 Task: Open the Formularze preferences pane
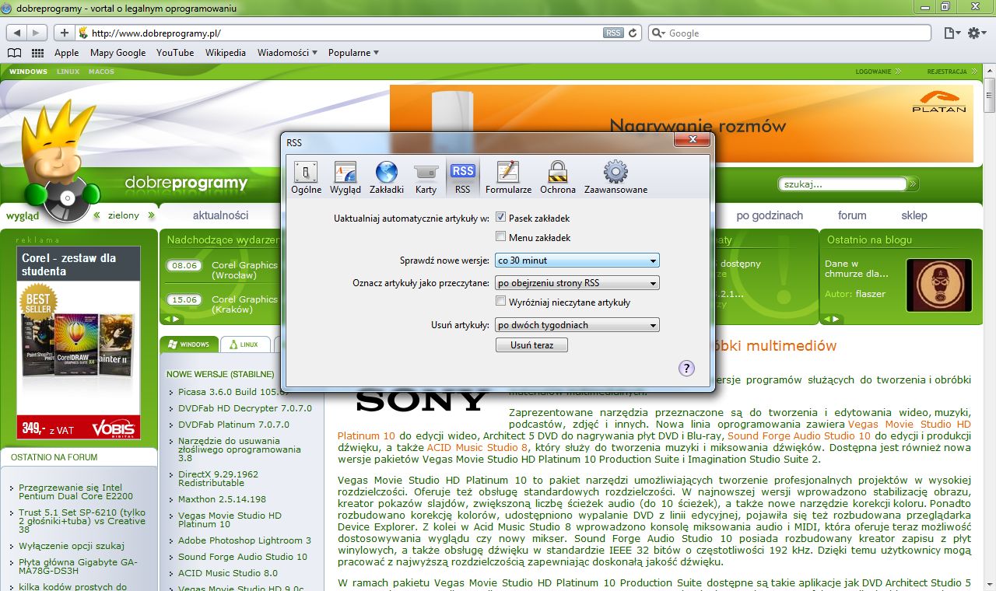click(508, 177)
